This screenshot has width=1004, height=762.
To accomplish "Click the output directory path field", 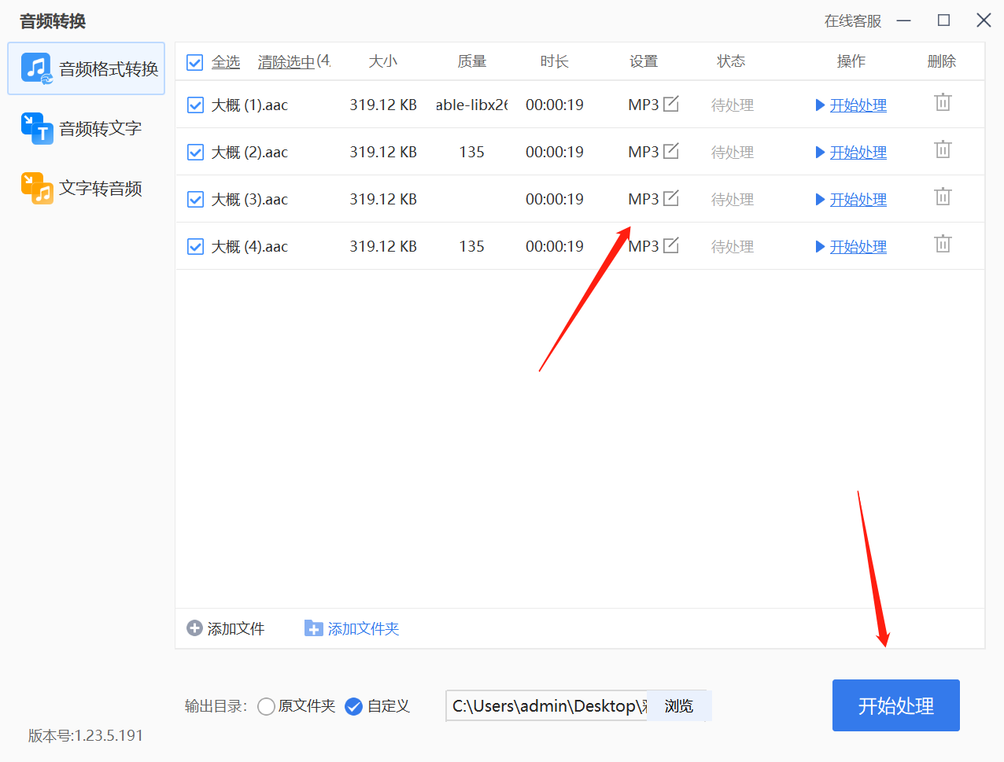I will click(x=545, y=706).
